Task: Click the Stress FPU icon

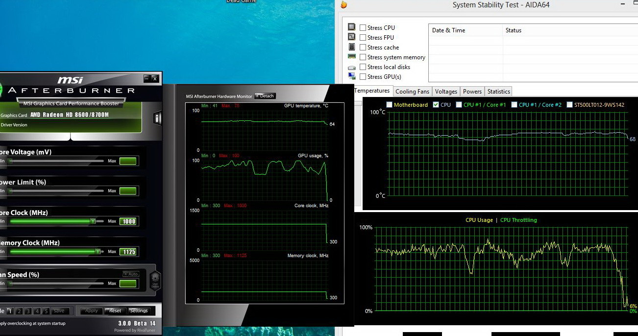Action: [351, 37]
